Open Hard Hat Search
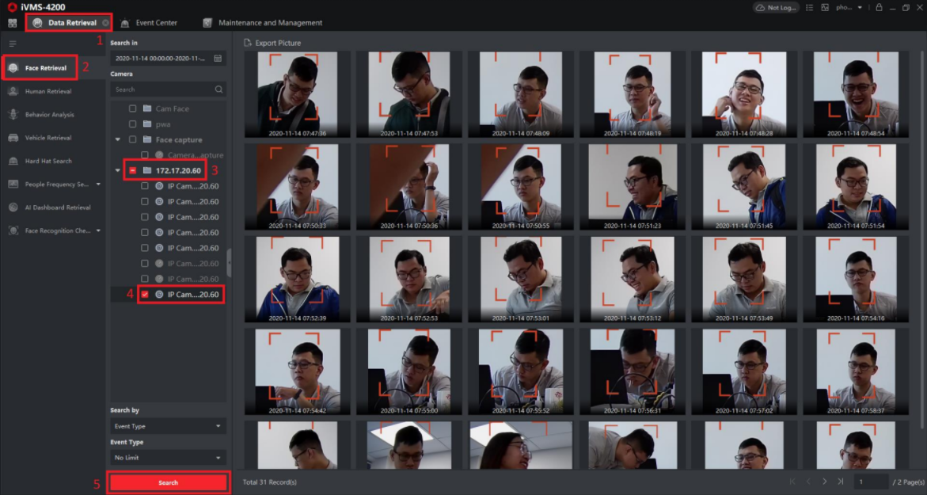 pyautogui.click(x=47, y=161)
